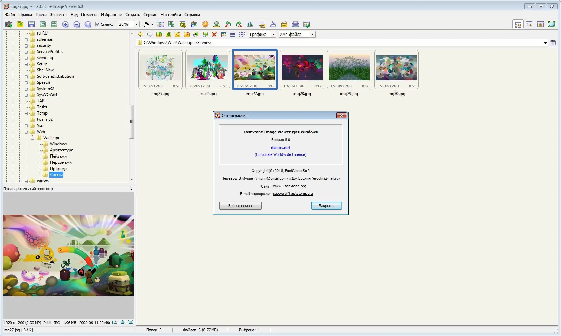Viewport: 561px width, 336px height.
Task: Enable thumbnail view mode button
Action: click(224, 34)
